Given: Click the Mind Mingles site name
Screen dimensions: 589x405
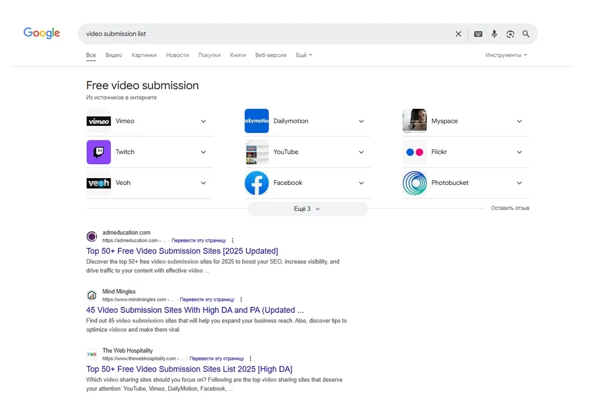Looking at the screenshot, I should [x=119, y=292].
